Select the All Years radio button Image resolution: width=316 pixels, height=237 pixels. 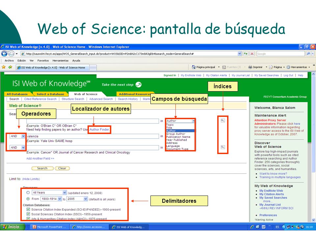[28, 193]
